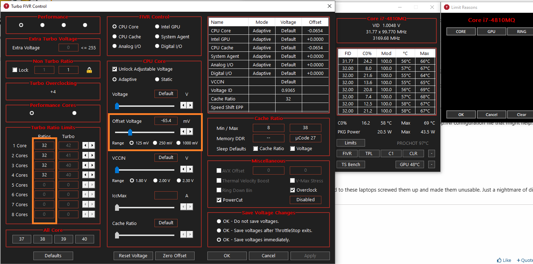Click the All Core 40 button
Image resolution: width=533 pixels, height=264 pixels.
85,239
